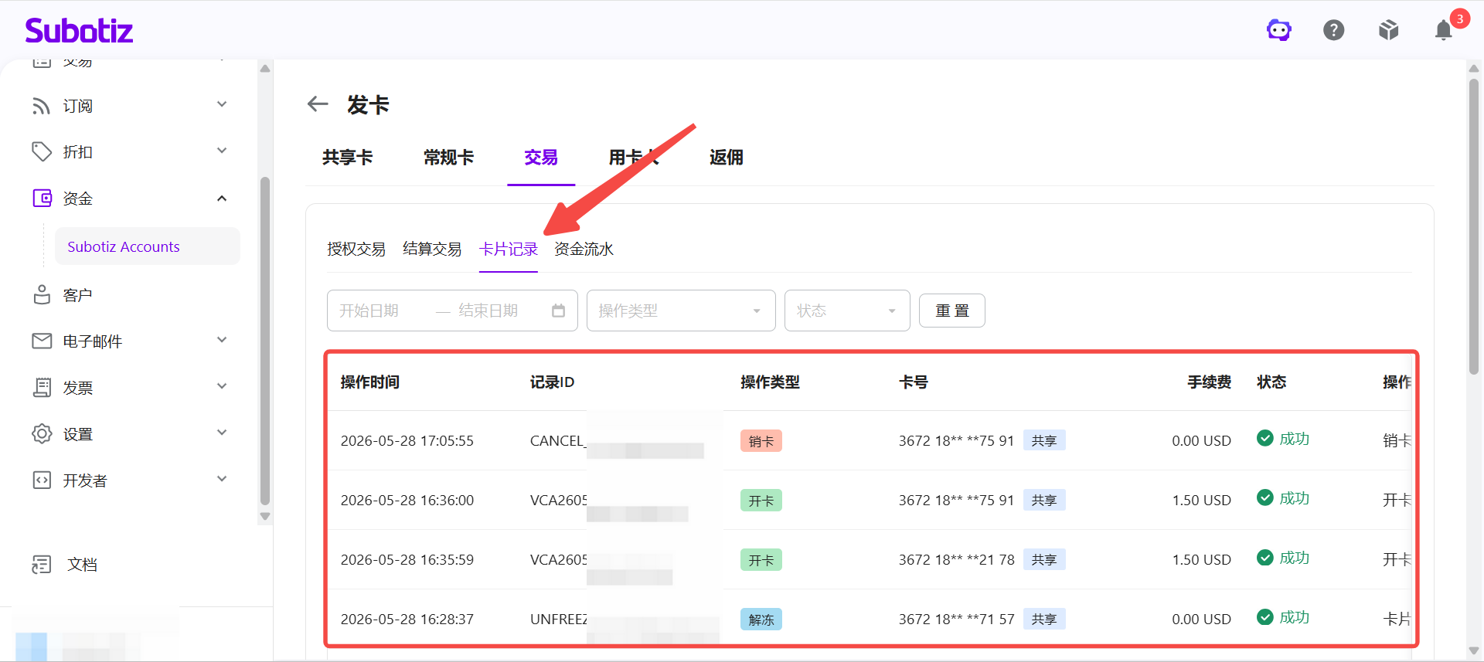This screenshot has width=1484, height=662.
Task: Expand the 开发者 sidebar menu chevron
Action: click(222, 479)
